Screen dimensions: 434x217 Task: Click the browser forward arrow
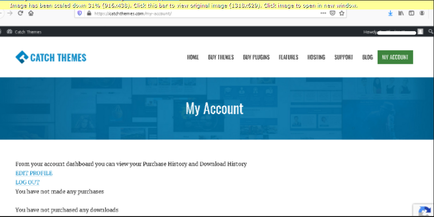[x=10, y=13]
